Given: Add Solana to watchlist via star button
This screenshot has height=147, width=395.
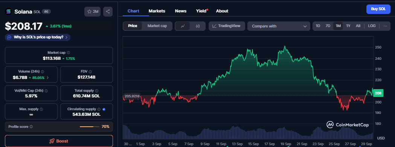Looking at the screenshot, I should pyautogui.click(x=93, y=12).
